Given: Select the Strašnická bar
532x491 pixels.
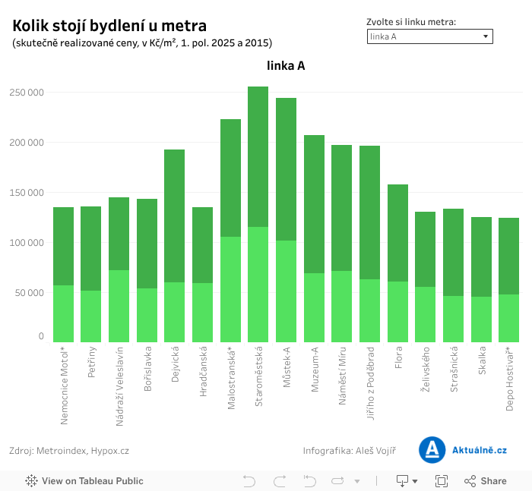Looking at the screenshot, I should (453, 275).
